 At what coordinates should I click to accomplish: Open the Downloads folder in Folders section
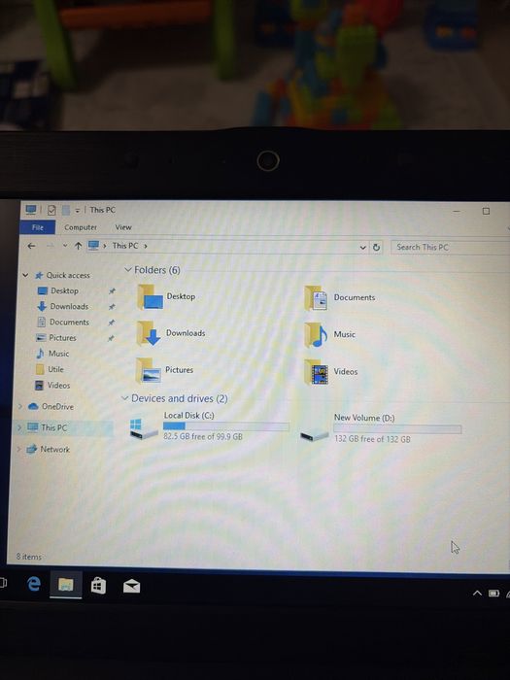pos(171,333)
